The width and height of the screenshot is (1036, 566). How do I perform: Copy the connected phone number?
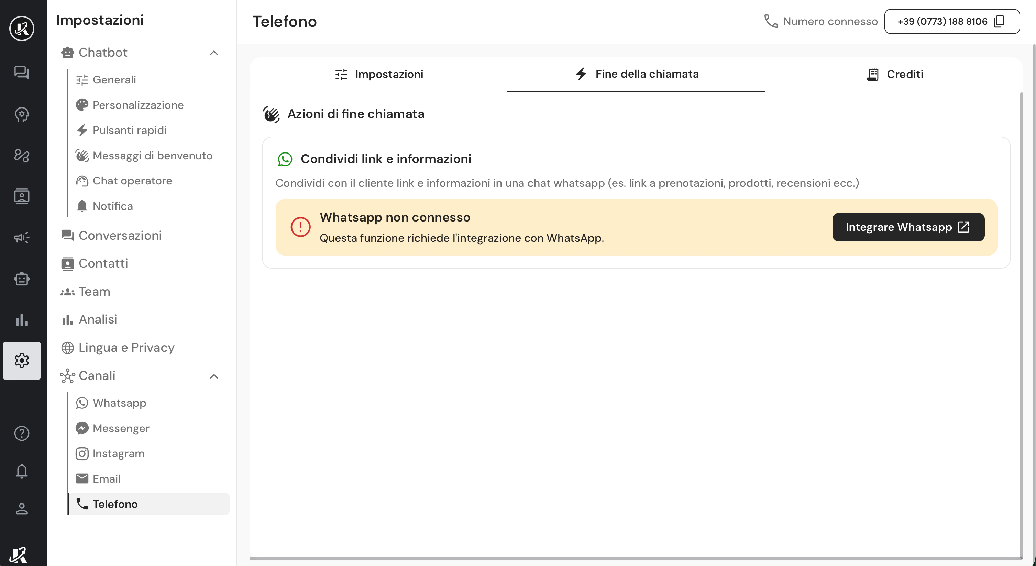point(1000,21)
